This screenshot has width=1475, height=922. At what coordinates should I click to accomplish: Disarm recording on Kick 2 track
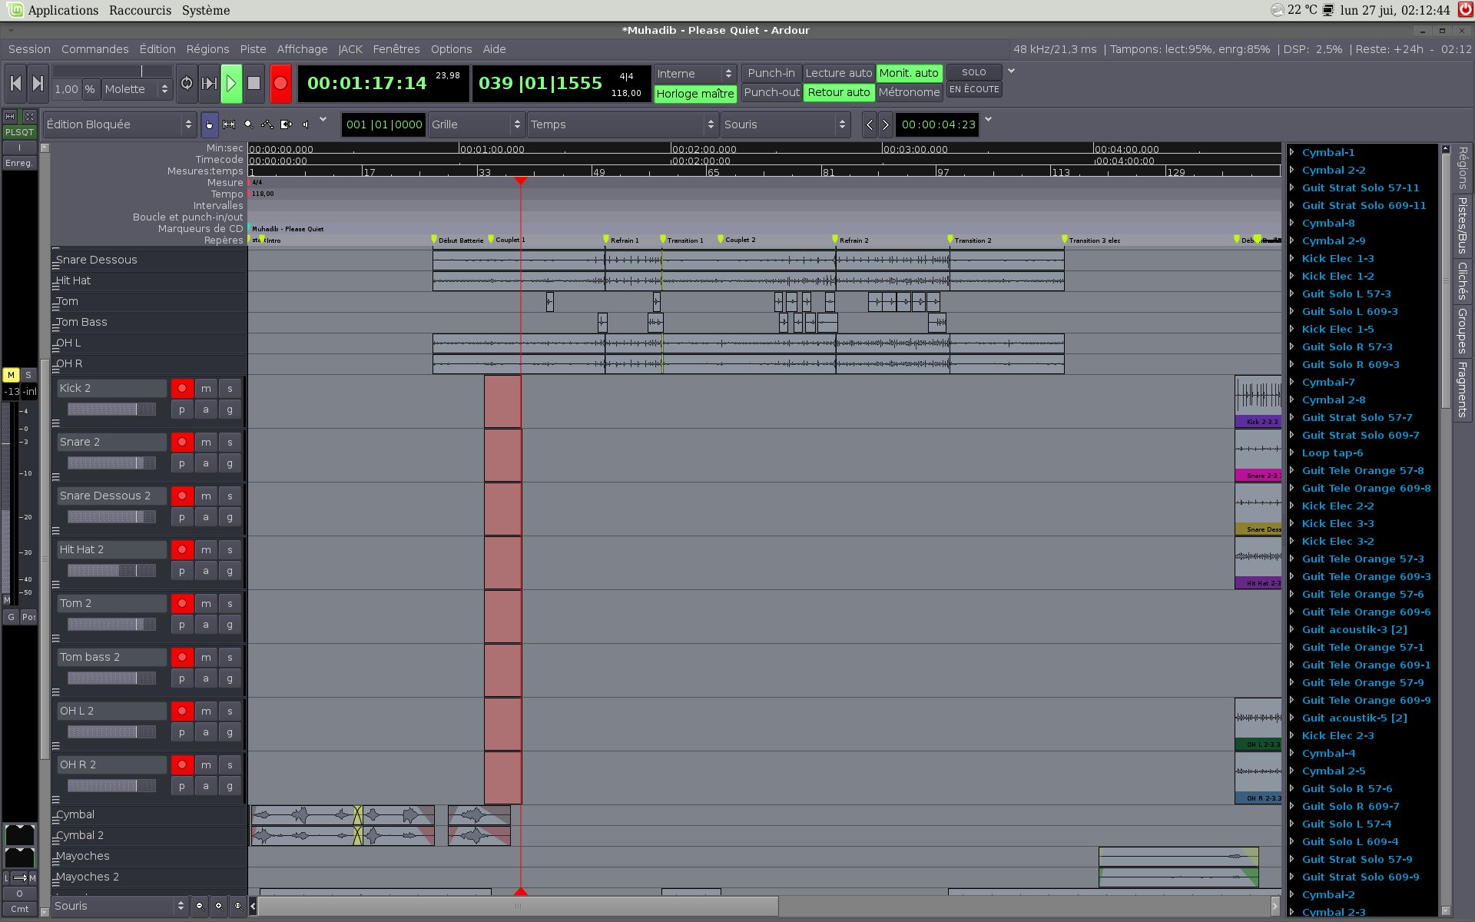pyautogui.click(x=182, y=389)
